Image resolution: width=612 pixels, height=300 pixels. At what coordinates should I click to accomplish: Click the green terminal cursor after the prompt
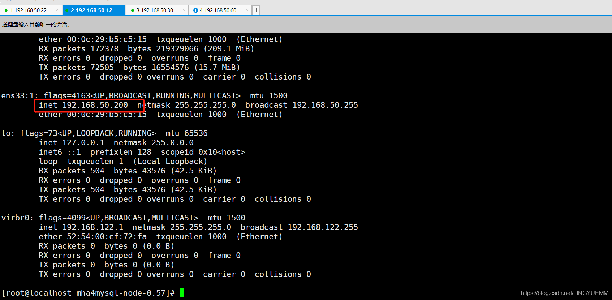[x=182, y=293]
